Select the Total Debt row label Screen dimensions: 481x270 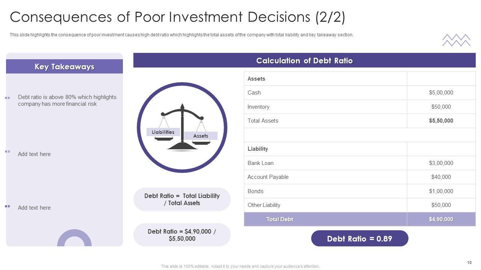[x=280, y=219]
